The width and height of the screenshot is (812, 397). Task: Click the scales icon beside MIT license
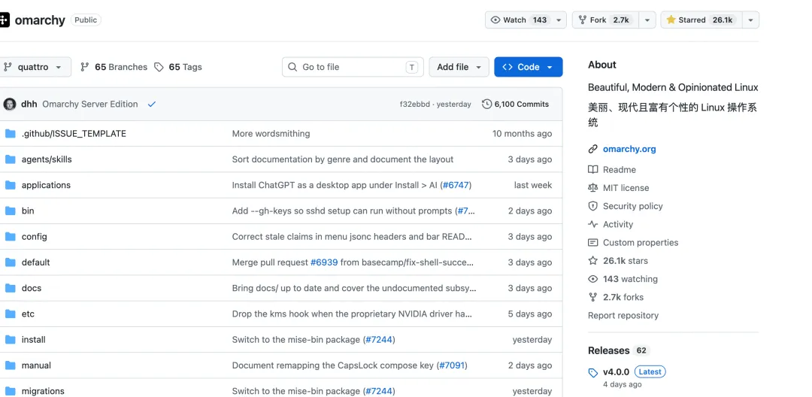click(593, 188)
